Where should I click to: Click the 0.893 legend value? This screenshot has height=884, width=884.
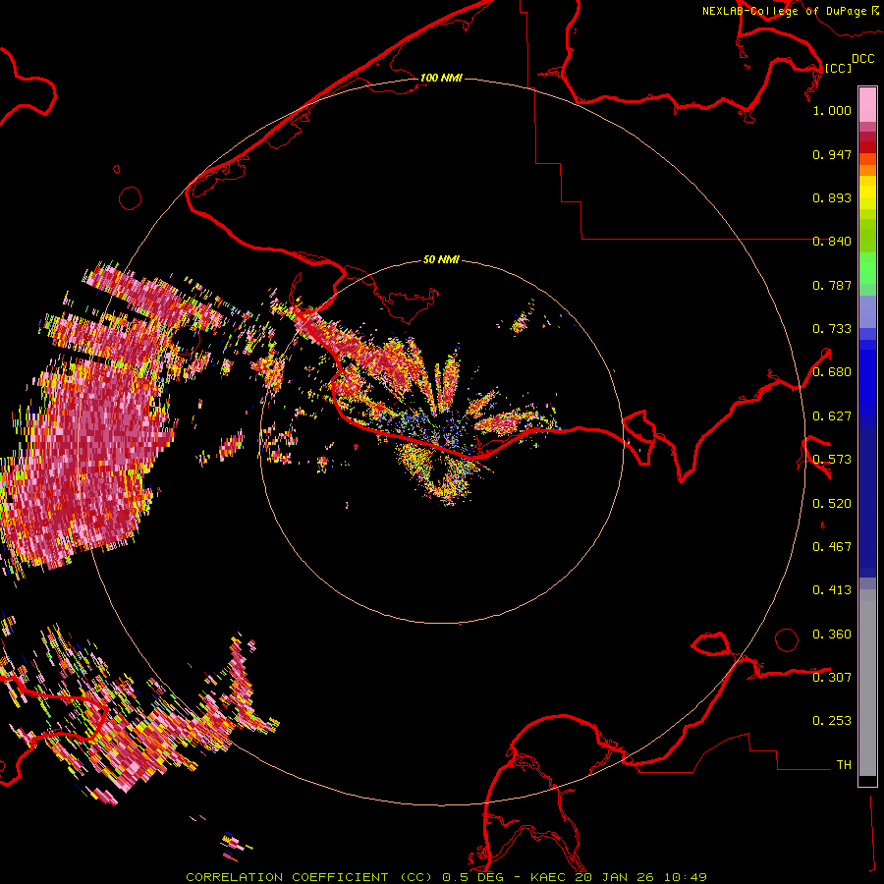point(832,197)
